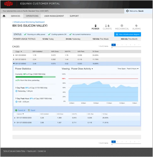
Task: Open the Contact Us footer link
Action: coord(42,151)
